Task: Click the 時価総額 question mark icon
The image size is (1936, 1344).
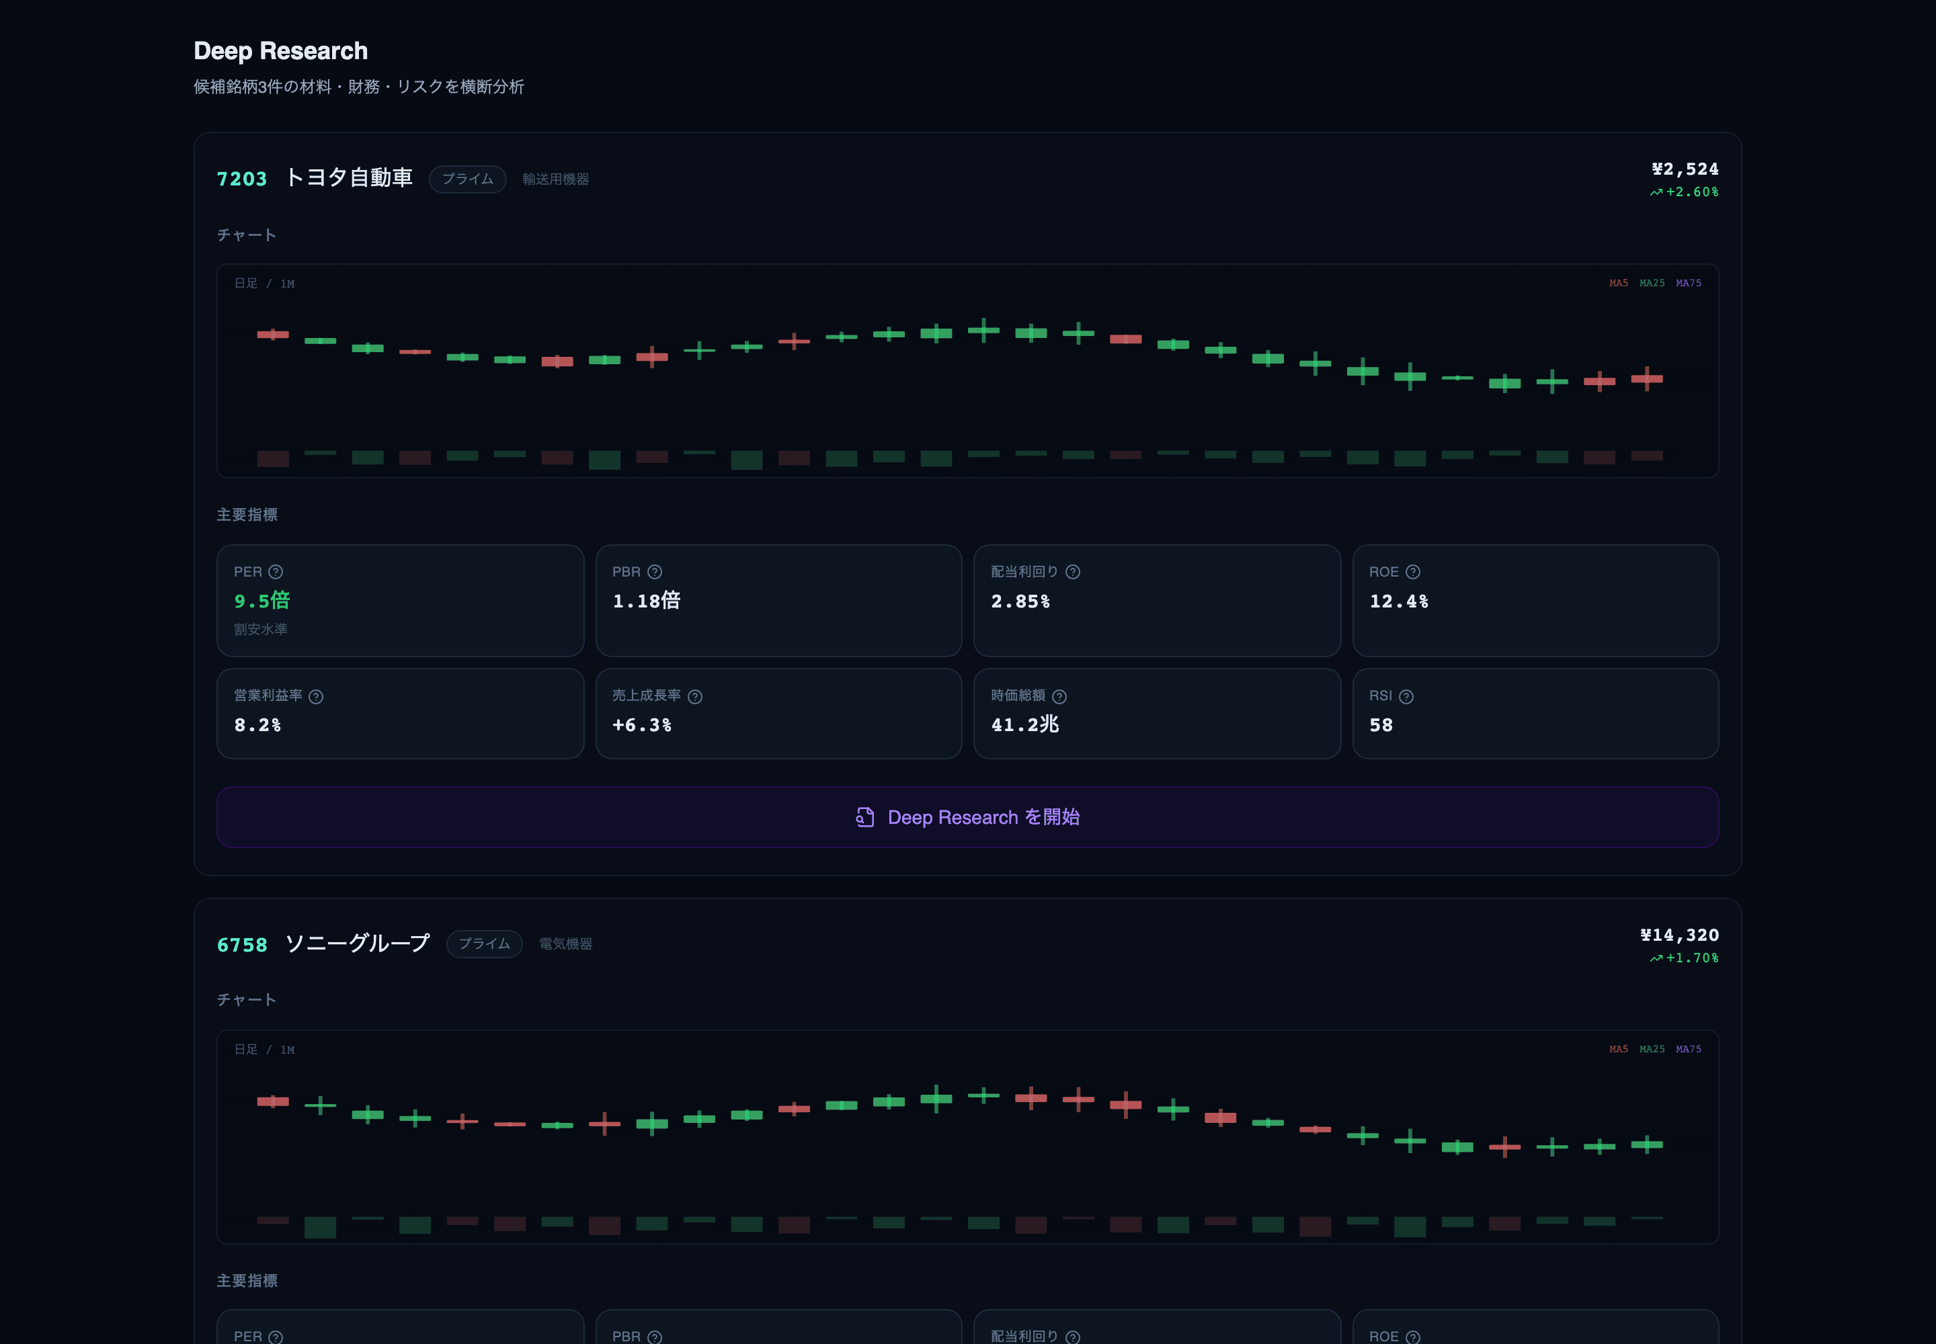Action: coord(1060,696)
